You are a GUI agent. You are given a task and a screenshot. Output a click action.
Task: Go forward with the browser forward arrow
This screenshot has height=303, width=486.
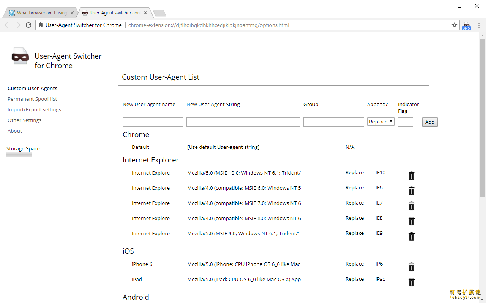(18, 25)
